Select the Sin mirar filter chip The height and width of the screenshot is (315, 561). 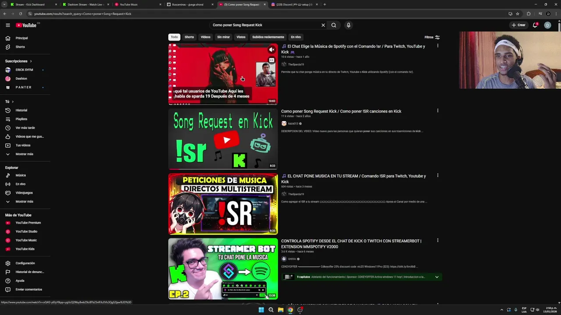224,37
